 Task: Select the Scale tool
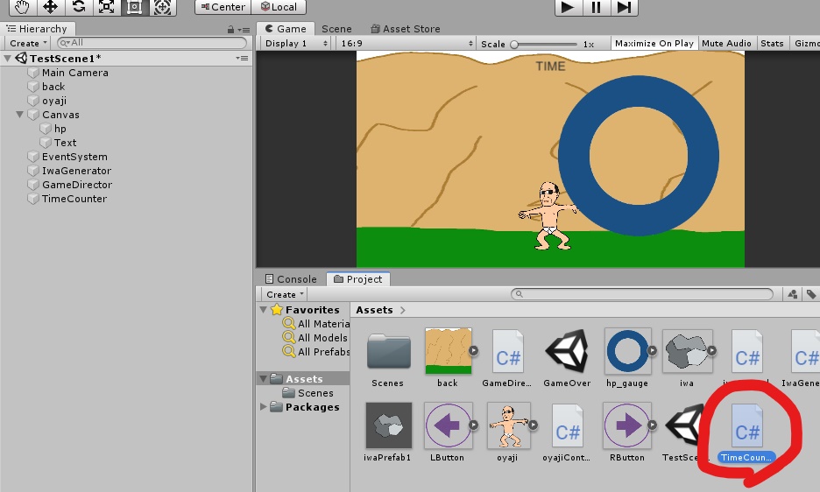point(107,7)
